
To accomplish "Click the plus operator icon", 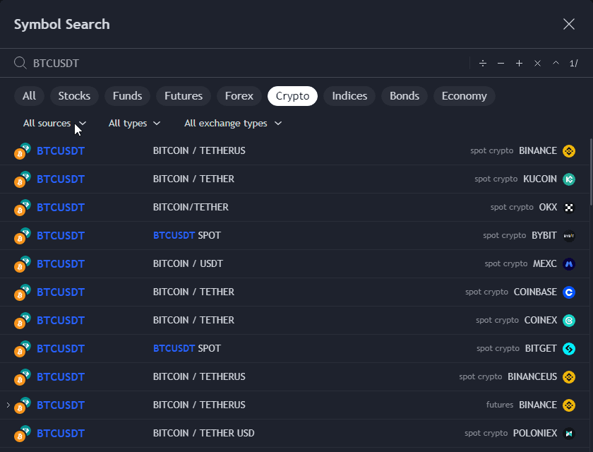I will pyautogui.click(x=519, y=64).
